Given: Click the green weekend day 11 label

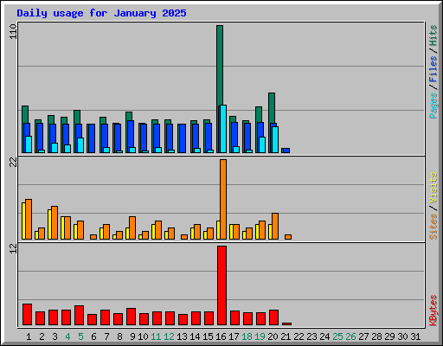Looking at the screenshot, I should tap(156, 336).
